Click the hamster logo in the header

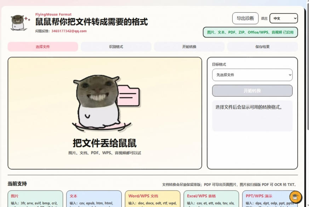click(x=20, y=23)
